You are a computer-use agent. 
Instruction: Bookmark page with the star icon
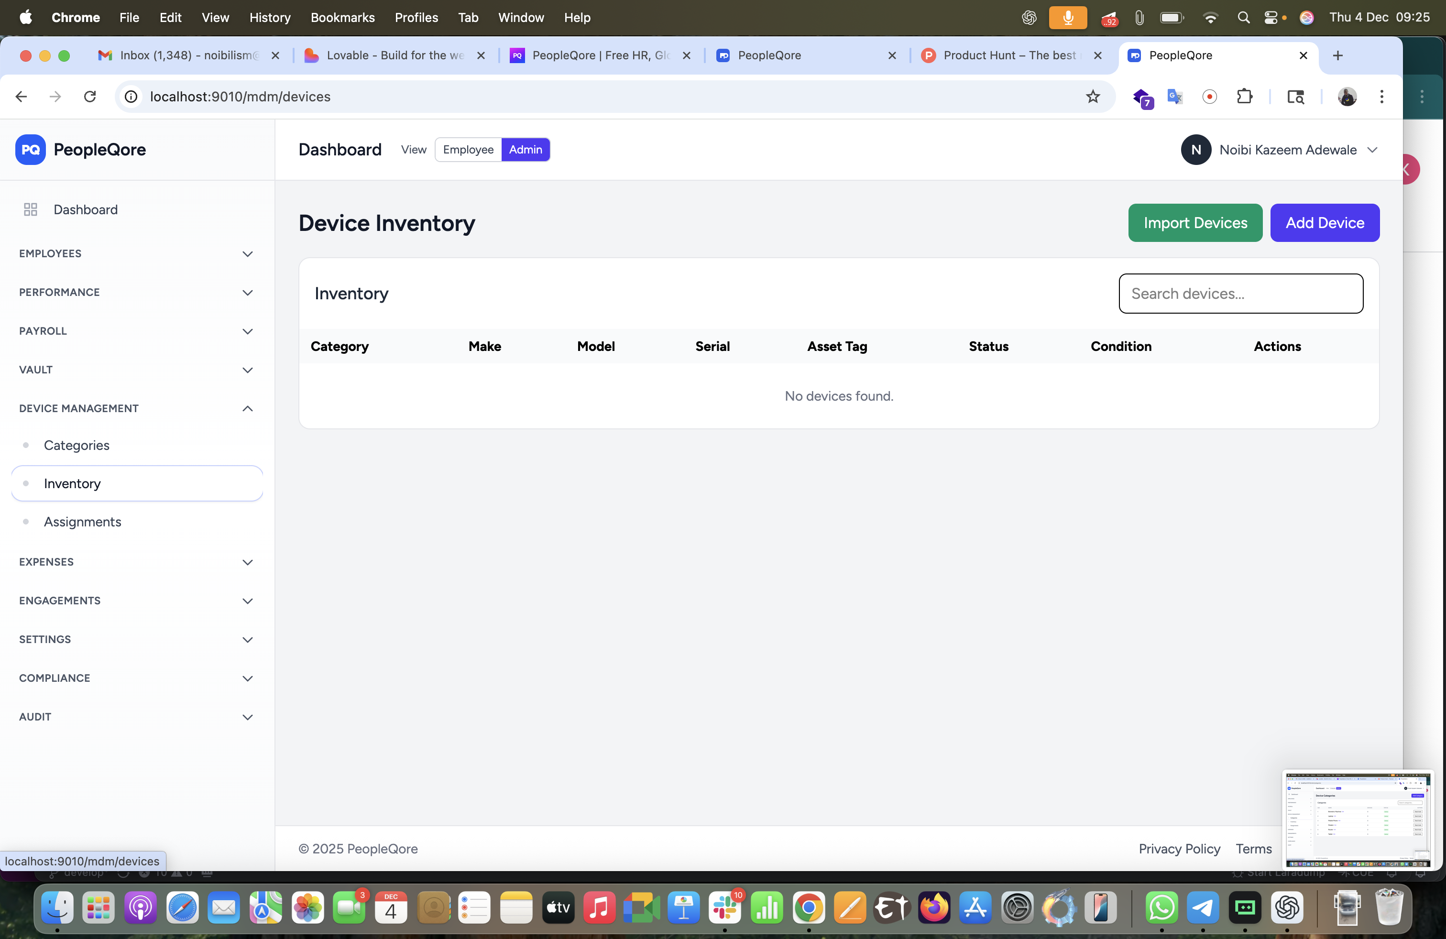pos(1093,97)
